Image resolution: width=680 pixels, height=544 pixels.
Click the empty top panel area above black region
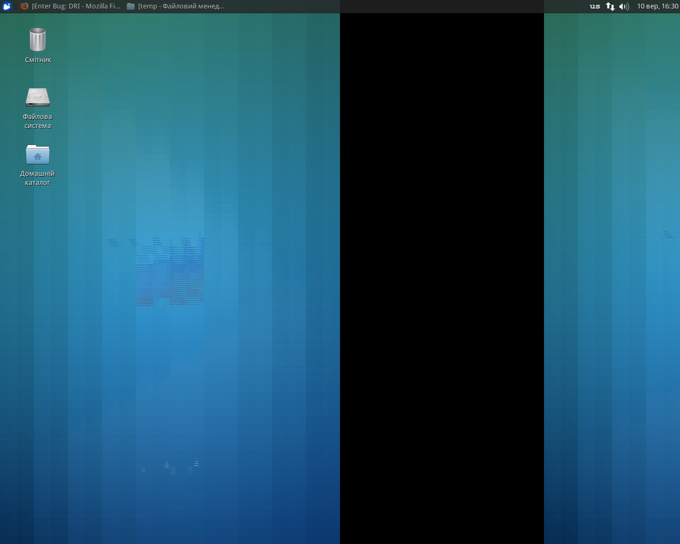pyautogui.click(x=441, y=6)
